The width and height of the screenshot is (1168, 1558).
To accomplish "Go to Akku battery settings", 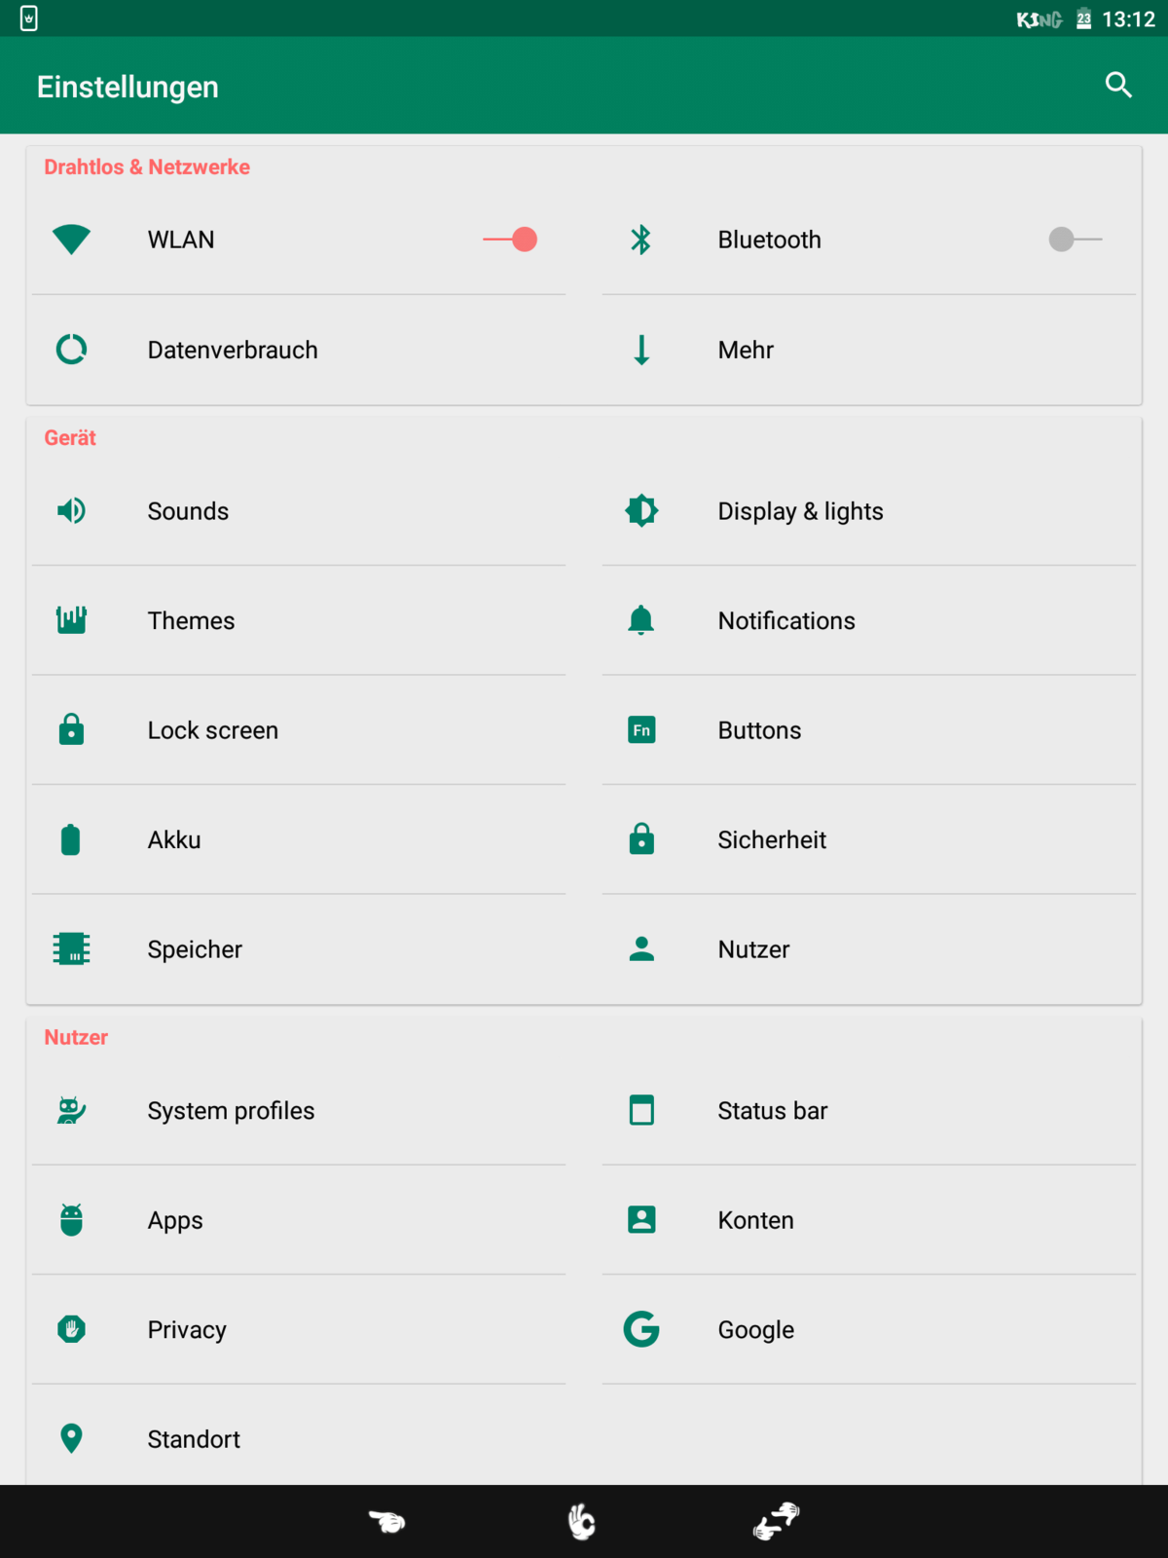I will click(x=174, y=839).
